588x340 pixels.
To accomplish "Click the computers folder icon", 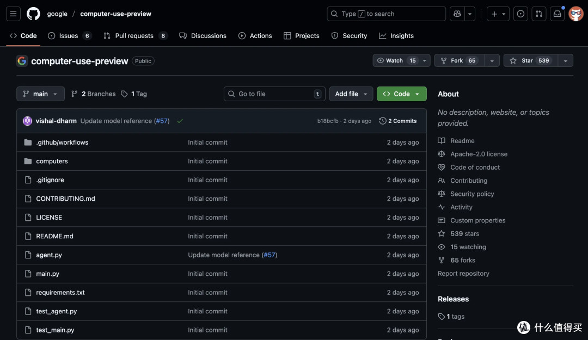I will pos(28,161).
